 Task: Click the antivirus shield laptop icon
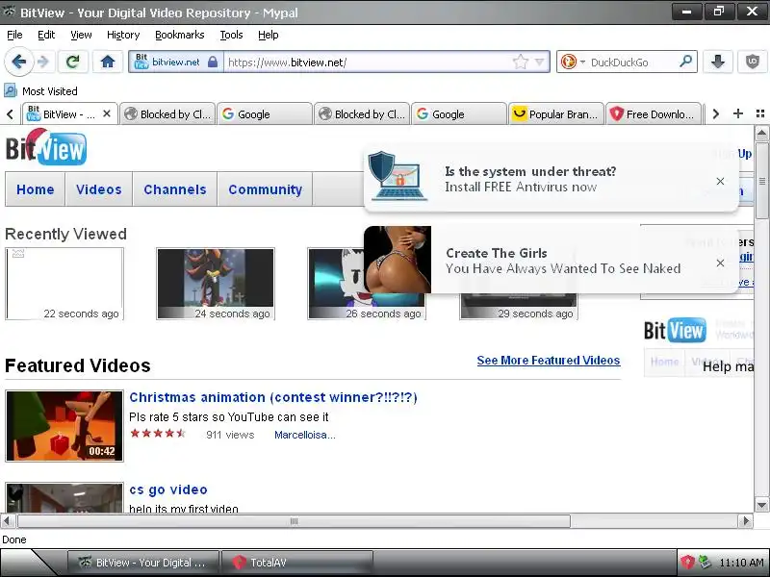398,176
